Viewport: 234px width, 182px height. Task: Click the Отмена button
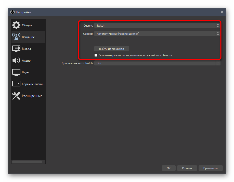pyautogui.click(x=187, y=168)
